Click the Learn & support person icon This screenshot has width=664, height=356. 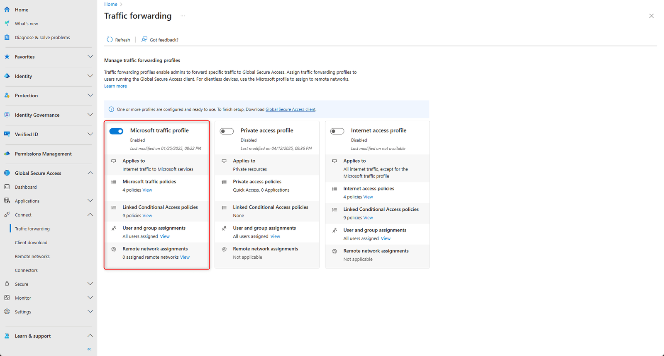click(x=7, y=336)
